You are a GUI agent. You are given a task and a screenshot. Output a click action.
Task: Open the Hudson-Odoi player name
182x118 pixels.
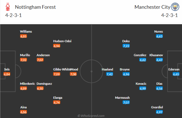pyautogui.click(x=62, y=41)
